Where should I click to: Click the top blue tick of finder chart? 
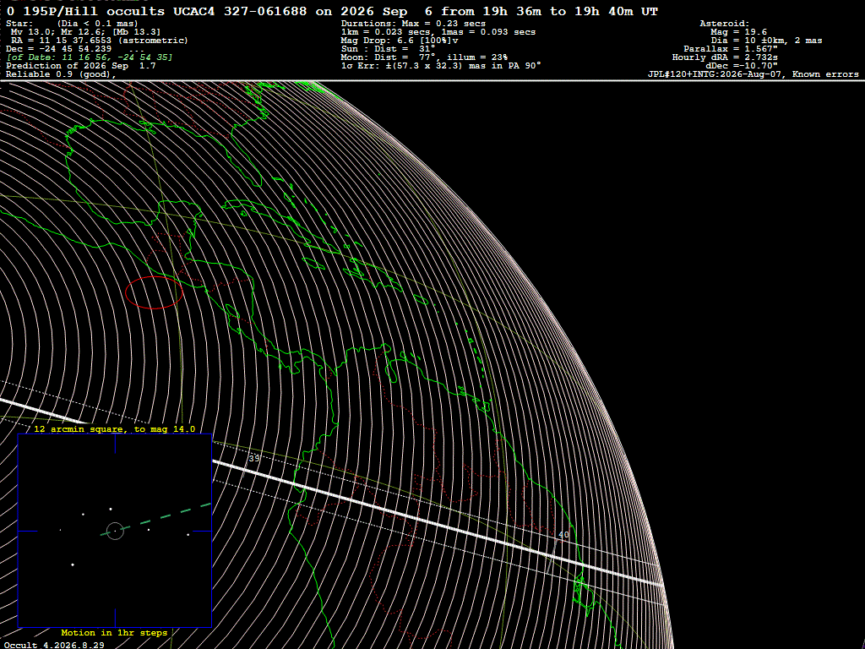[x=115, y=444]
